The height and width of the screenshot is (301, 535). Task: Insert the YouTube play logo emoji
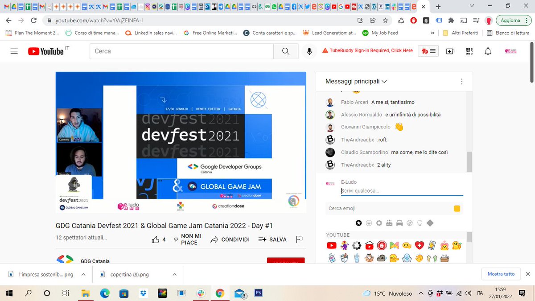click(332, 245)
